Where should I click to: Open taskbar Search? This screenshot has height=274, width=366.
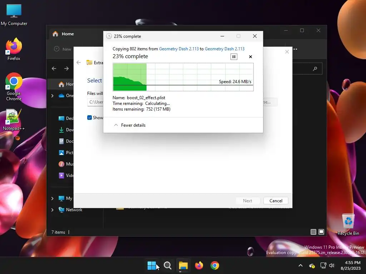click(x=168, y=265)
